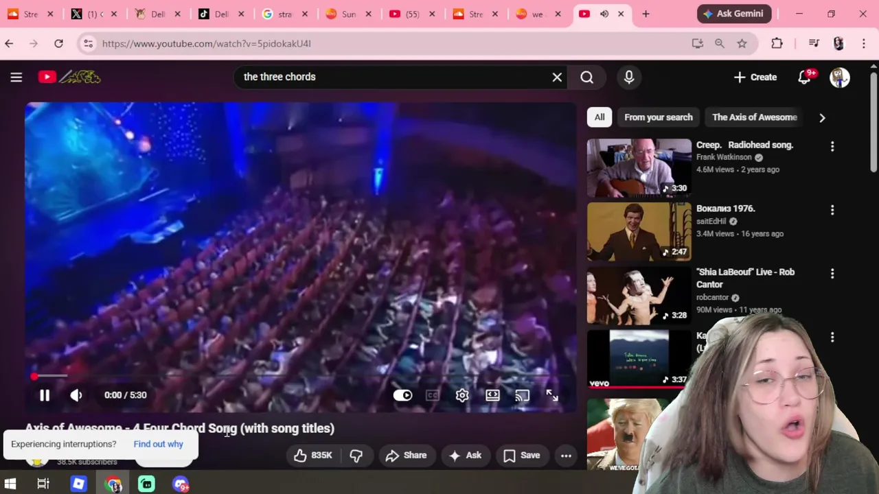Share this video
This screenshot has width=879, height=494.
[407, 456]
